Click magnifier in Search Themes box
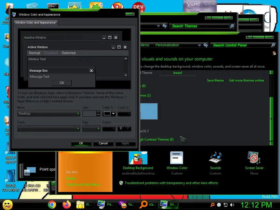280x210 pixels. pos(232,26)
